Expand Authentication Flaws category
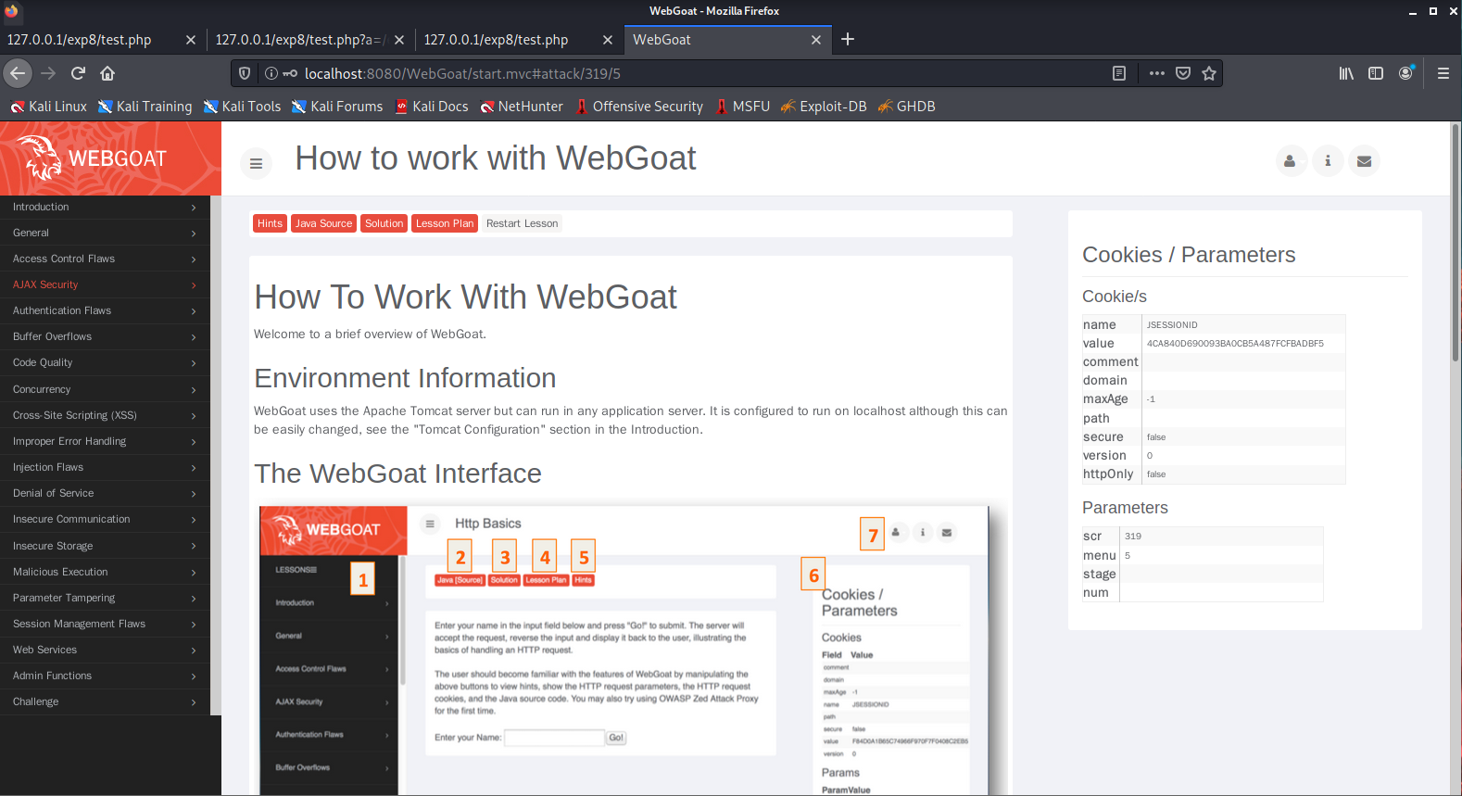 tap(105, 310)
